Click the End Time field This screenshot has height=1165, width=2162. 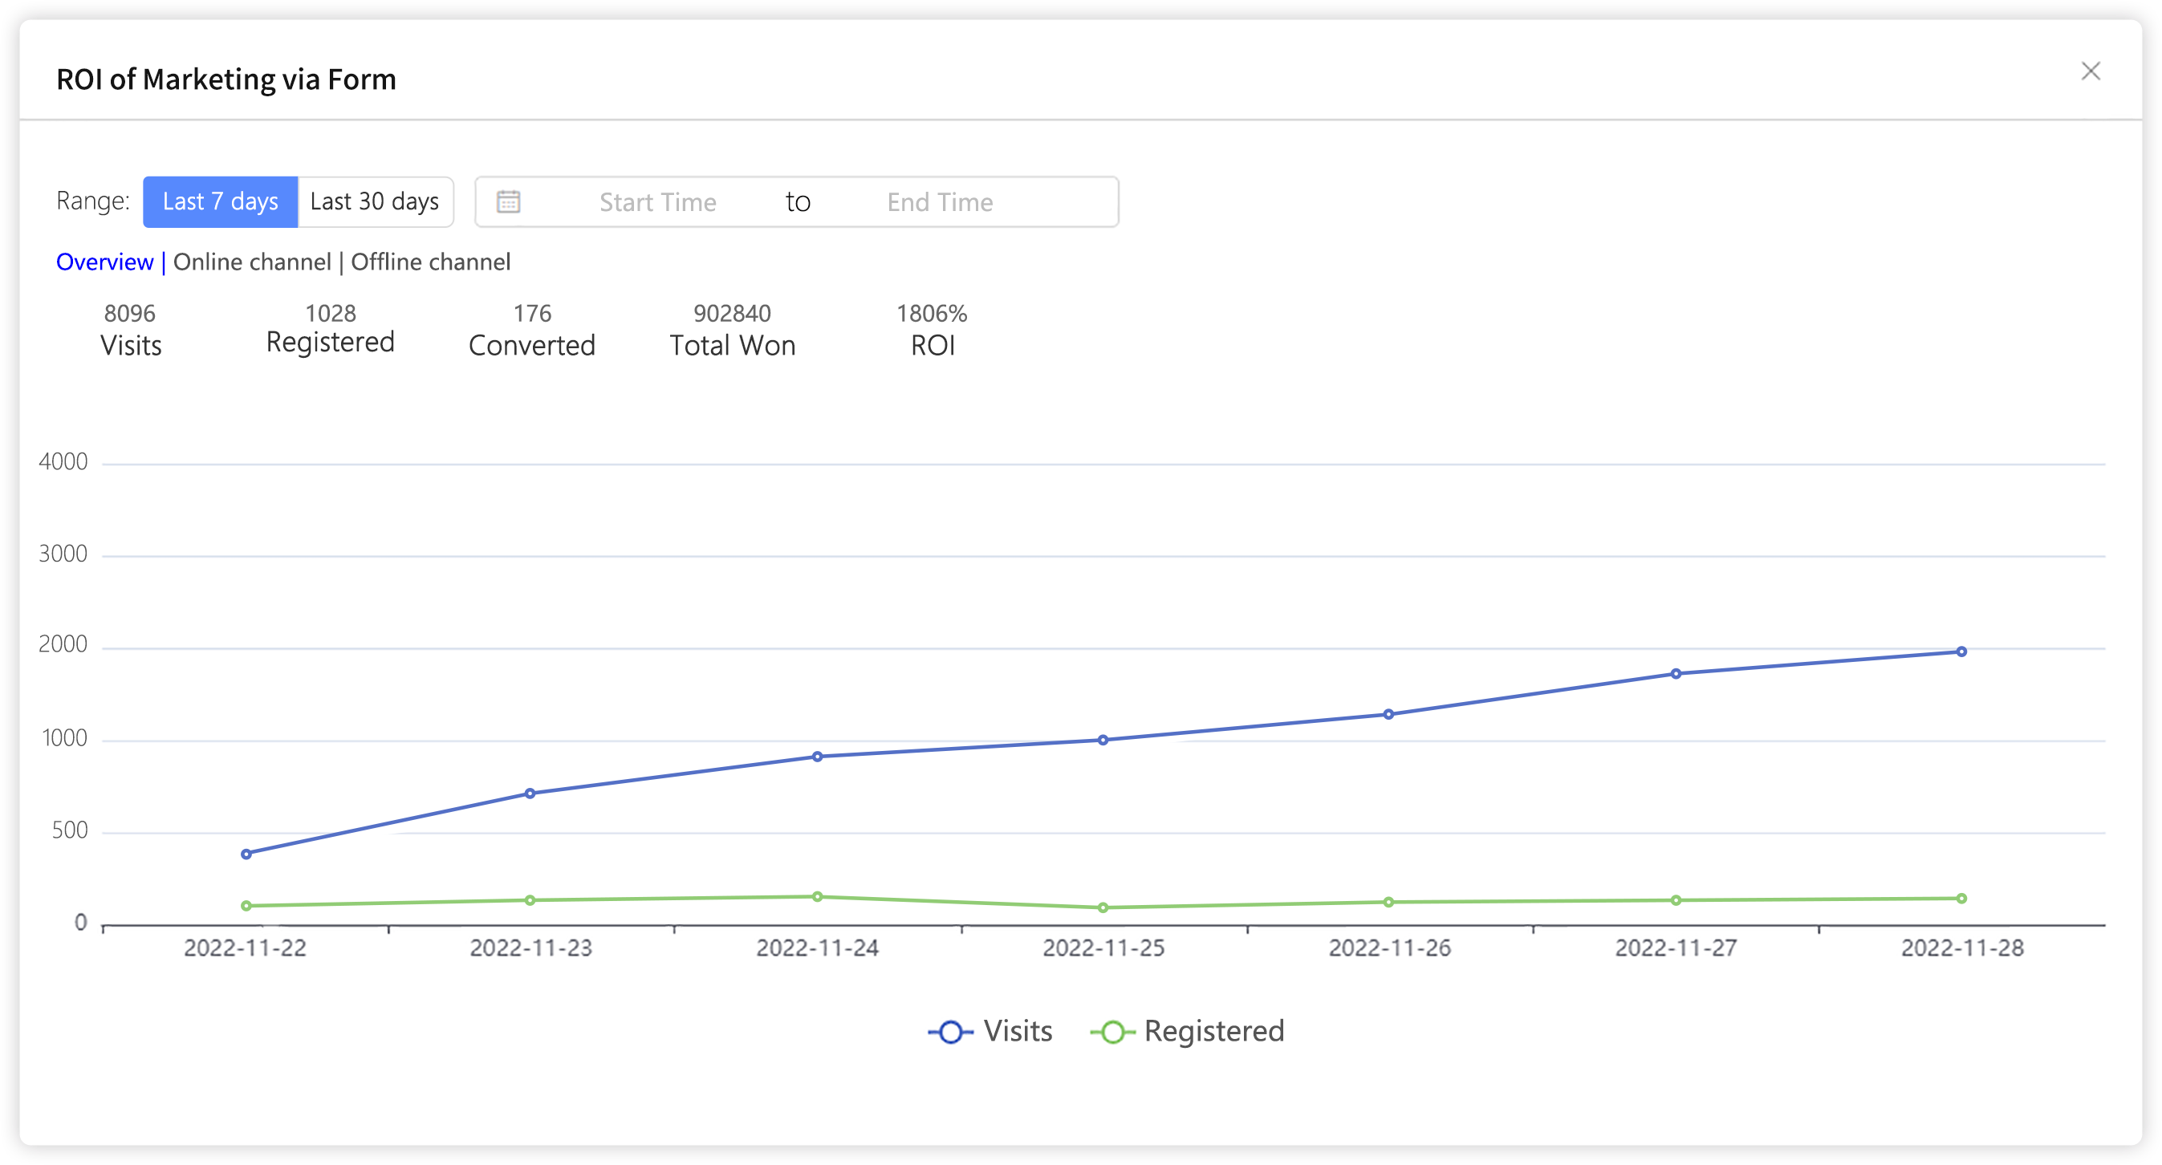coord(939,202)
